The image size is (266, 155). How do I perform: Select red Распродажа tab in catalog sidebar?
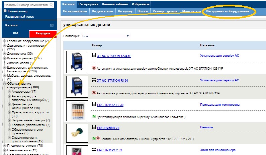click(43, 33)
